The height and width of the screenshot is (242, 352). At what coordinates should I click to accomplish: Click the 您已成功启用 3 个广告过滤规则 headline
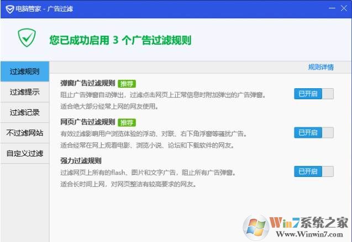coord(120,40)
